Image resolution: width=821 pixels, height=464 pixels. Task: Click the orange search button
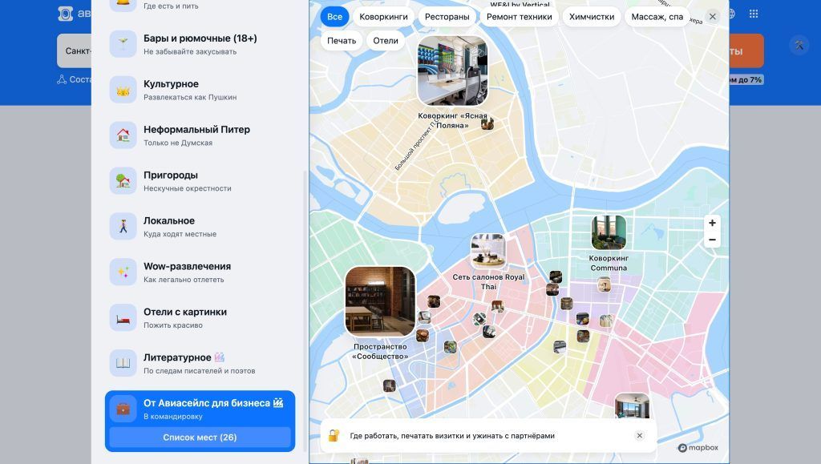tap(746, 50)
